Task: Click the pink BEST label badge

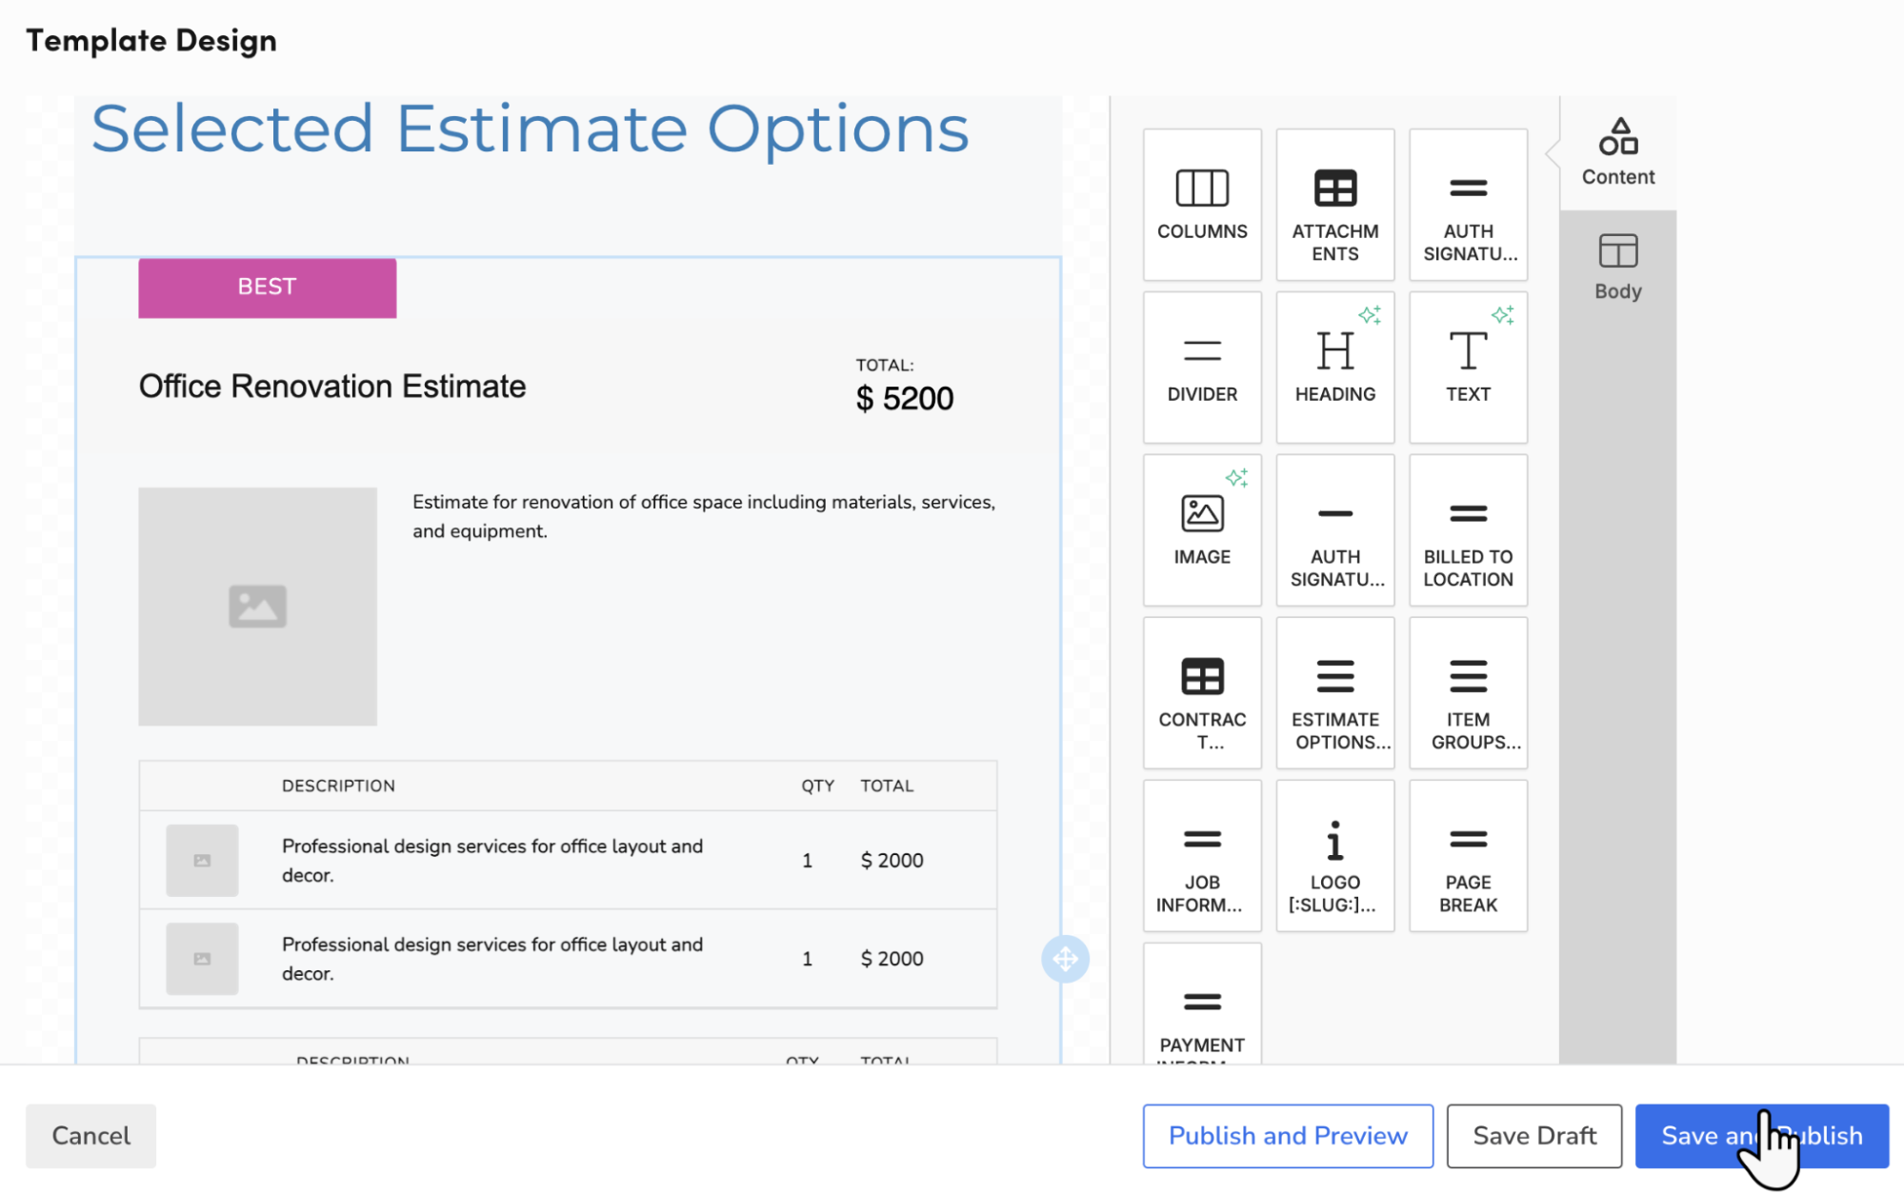Action: tap(267, 288)
